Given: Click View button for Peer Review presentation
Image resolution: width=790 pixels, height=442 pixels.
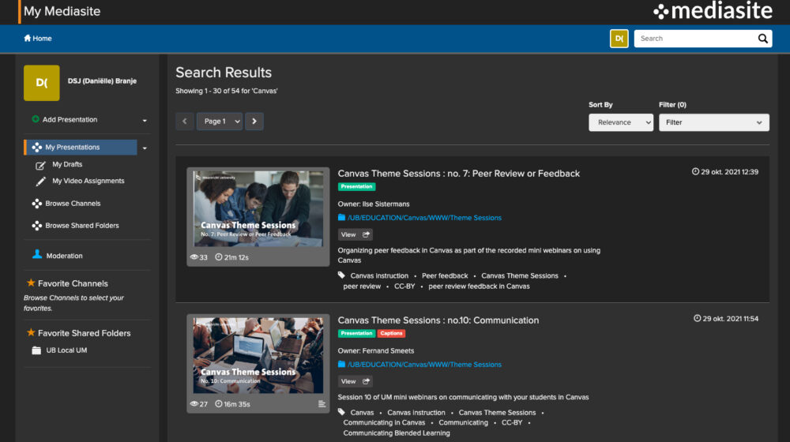Looking at the screenshot, I should point(355,234).
